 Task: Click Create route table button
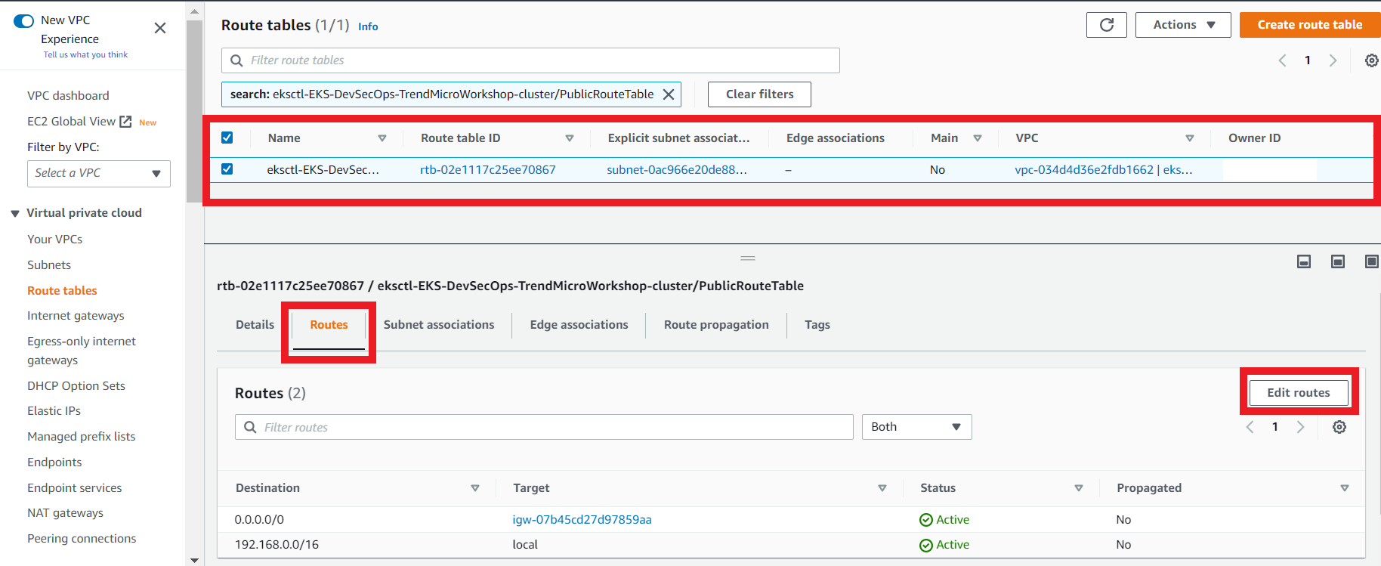tap(1310, 25)
